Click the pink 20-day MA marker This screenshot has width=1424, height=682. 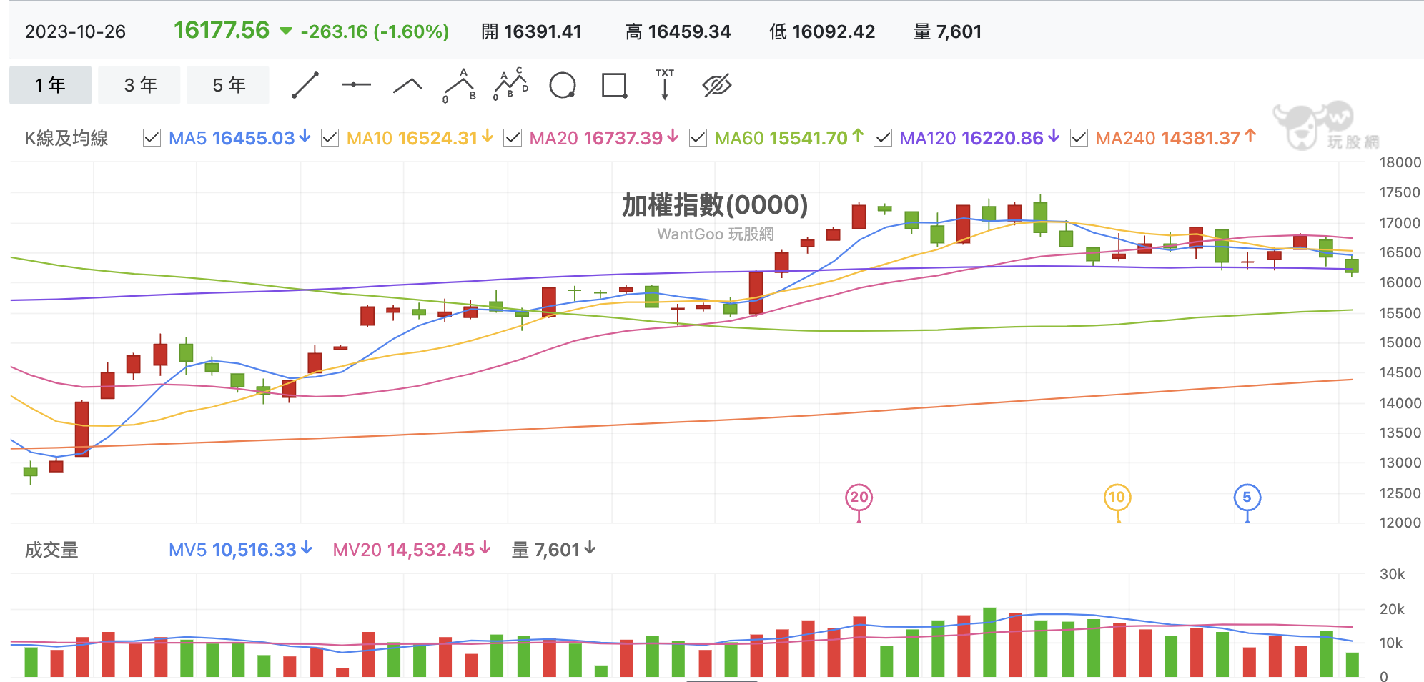coord(859,498)
